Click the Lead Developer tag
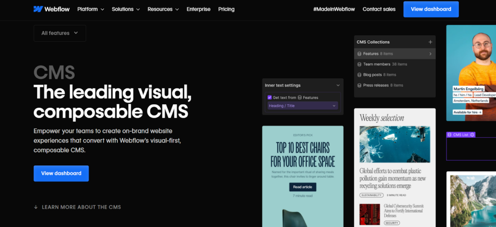The image size is (496, 227). tap(484, 95)
